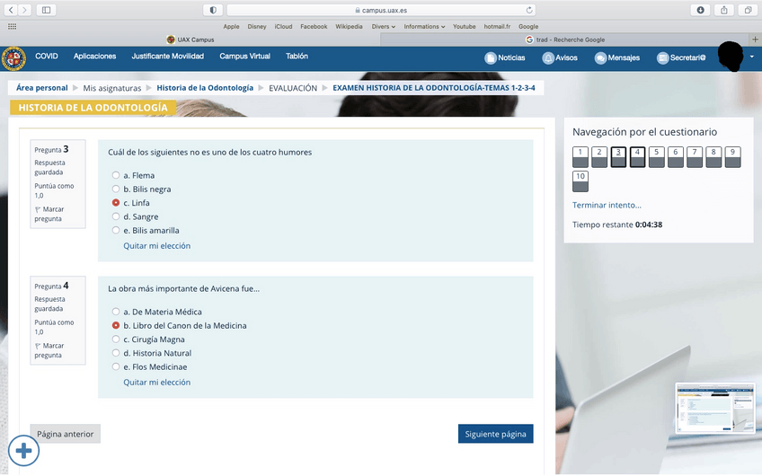
Task: Flag question 3 with Marcar pregunta
Action: tap(49, 214)
